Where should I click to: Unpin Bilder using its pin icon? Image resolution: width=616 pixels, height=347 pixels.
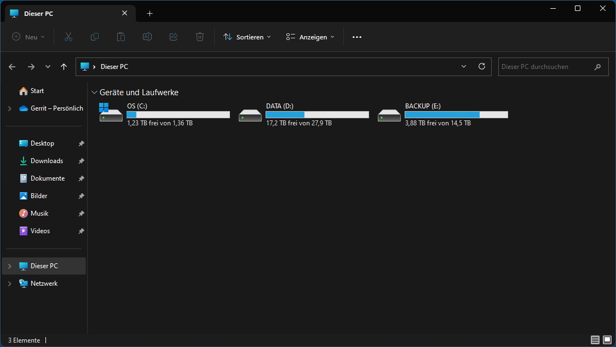click(x=82, y=196)
